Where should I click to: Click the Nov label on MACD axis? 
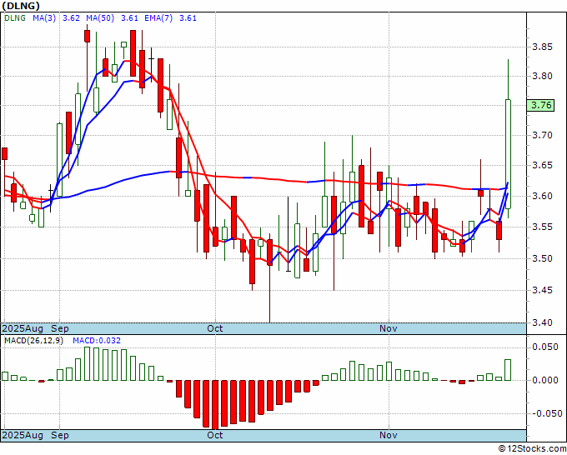point(389,435)
